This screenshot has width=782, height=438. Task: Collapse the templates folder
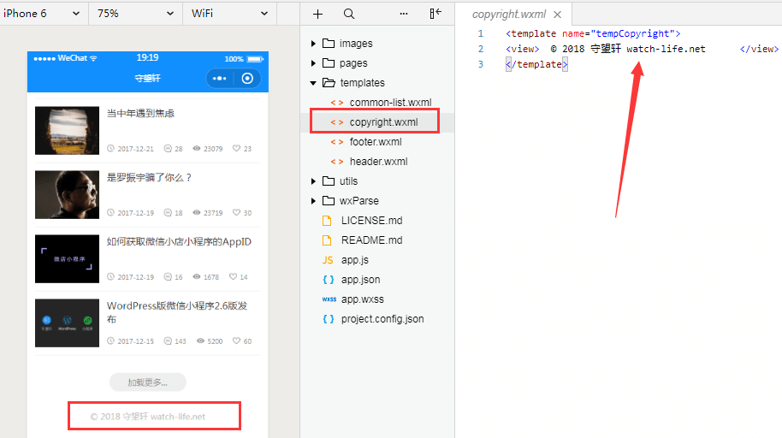tap(314, 83)
